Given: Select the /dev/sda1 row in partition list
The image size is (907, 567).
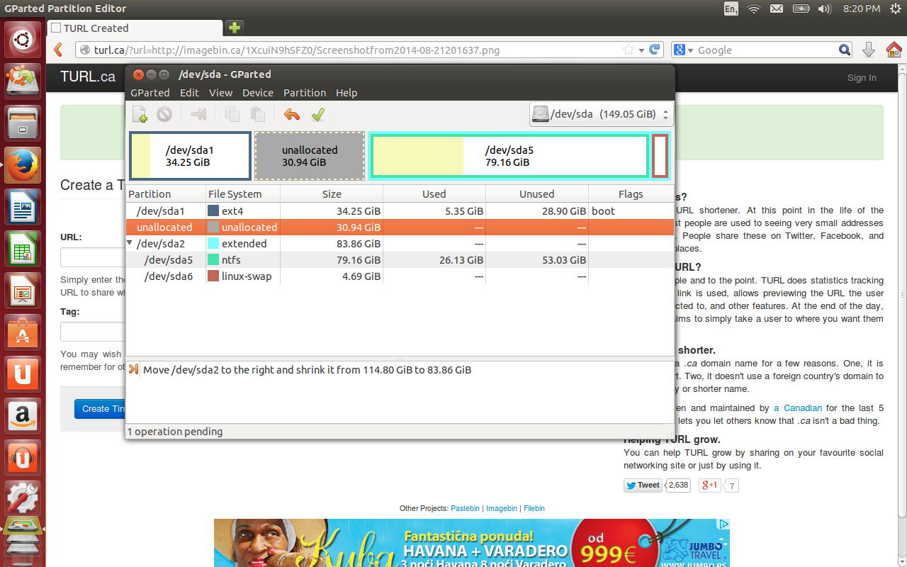Looking at the screenshot, I should pos(400,211).
